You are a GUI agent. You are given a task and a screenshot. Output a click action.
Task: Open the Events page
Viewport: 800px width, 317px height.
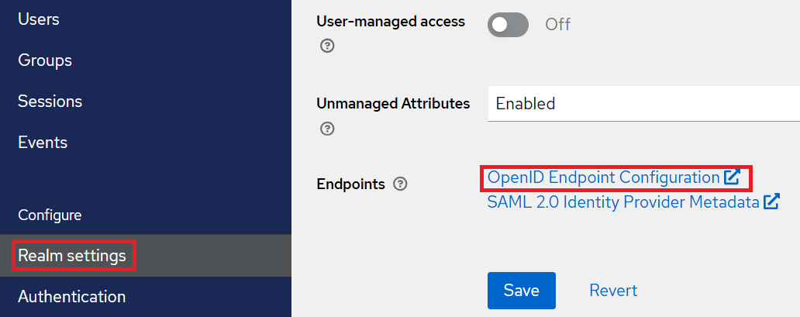(x=43, y=142)
